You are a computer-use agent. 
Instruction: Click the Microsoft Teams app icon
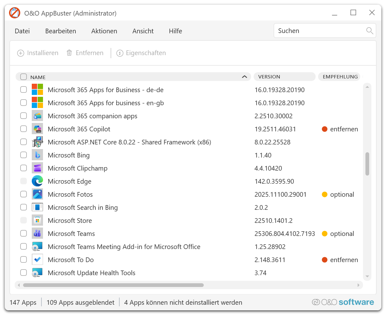point(37,233)
